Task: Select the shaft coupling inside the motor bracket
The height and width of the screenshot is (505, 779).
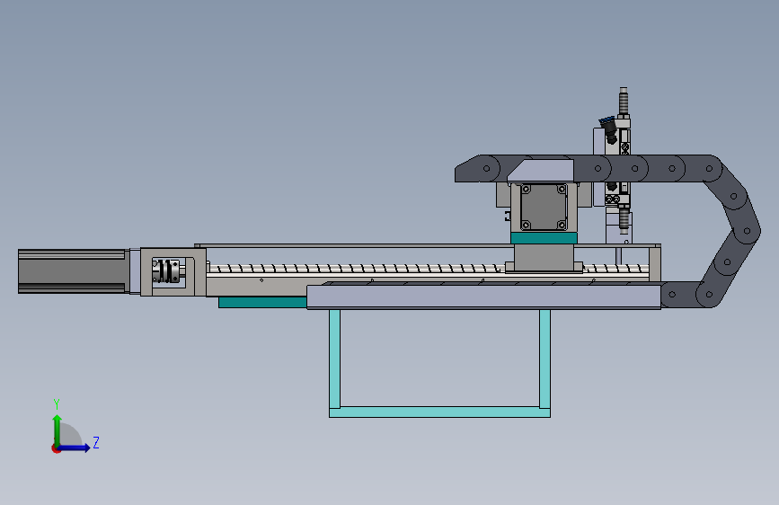Action: tap(166, 270)
